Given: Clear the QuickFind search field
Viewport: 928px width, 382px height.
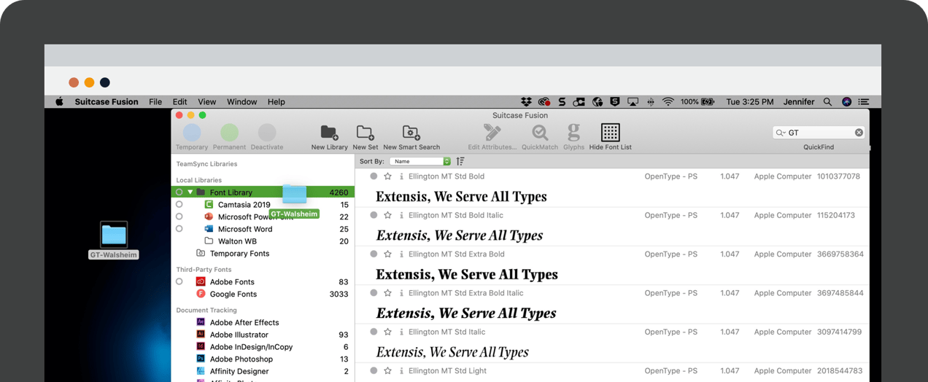Looking at the screenshot, I should [859, 133].
